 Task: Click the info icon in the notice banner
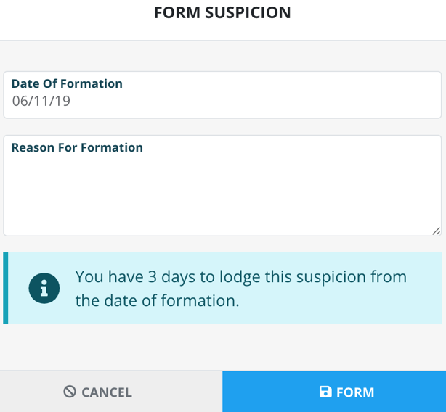point(44,288)
